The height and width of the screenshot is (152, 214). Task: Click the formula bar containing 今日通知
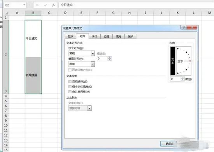pos(136,5)
